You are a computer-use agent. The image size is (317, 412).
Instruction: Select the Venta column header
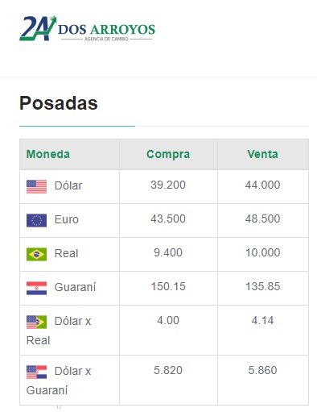[x=262, y=154]
